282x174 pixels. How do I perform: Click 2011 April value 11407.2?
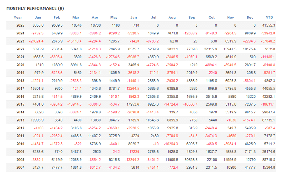coord(94,136)
